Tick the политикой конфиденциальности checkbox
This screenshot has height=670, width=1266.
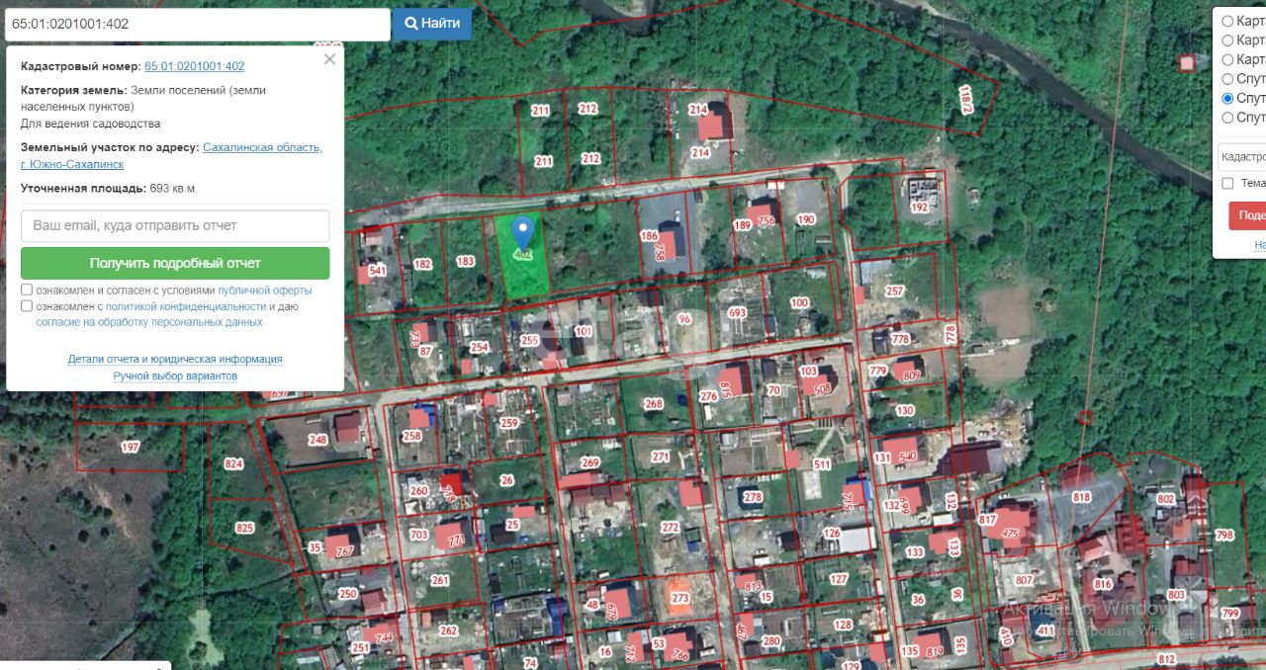(x=27, y=306)
